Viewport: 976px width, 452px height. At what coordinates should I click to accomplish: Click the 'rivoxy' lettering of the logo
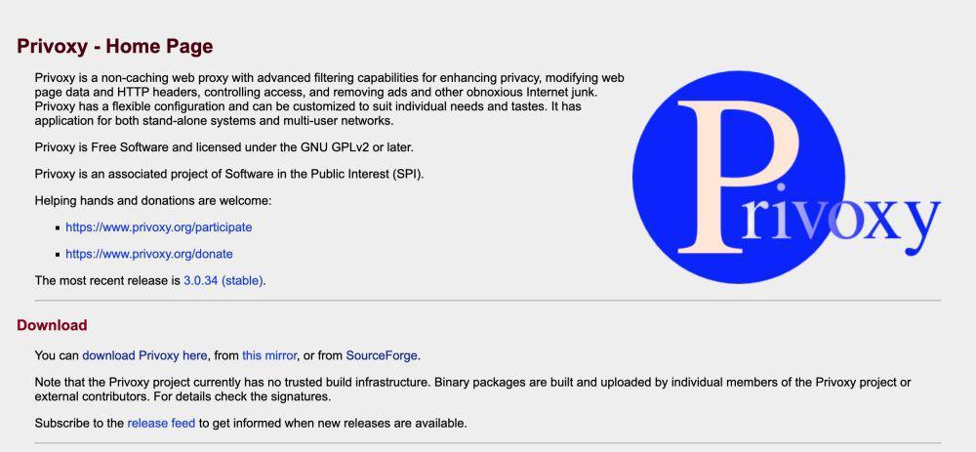pyautogui.click(x=841, y=220)
